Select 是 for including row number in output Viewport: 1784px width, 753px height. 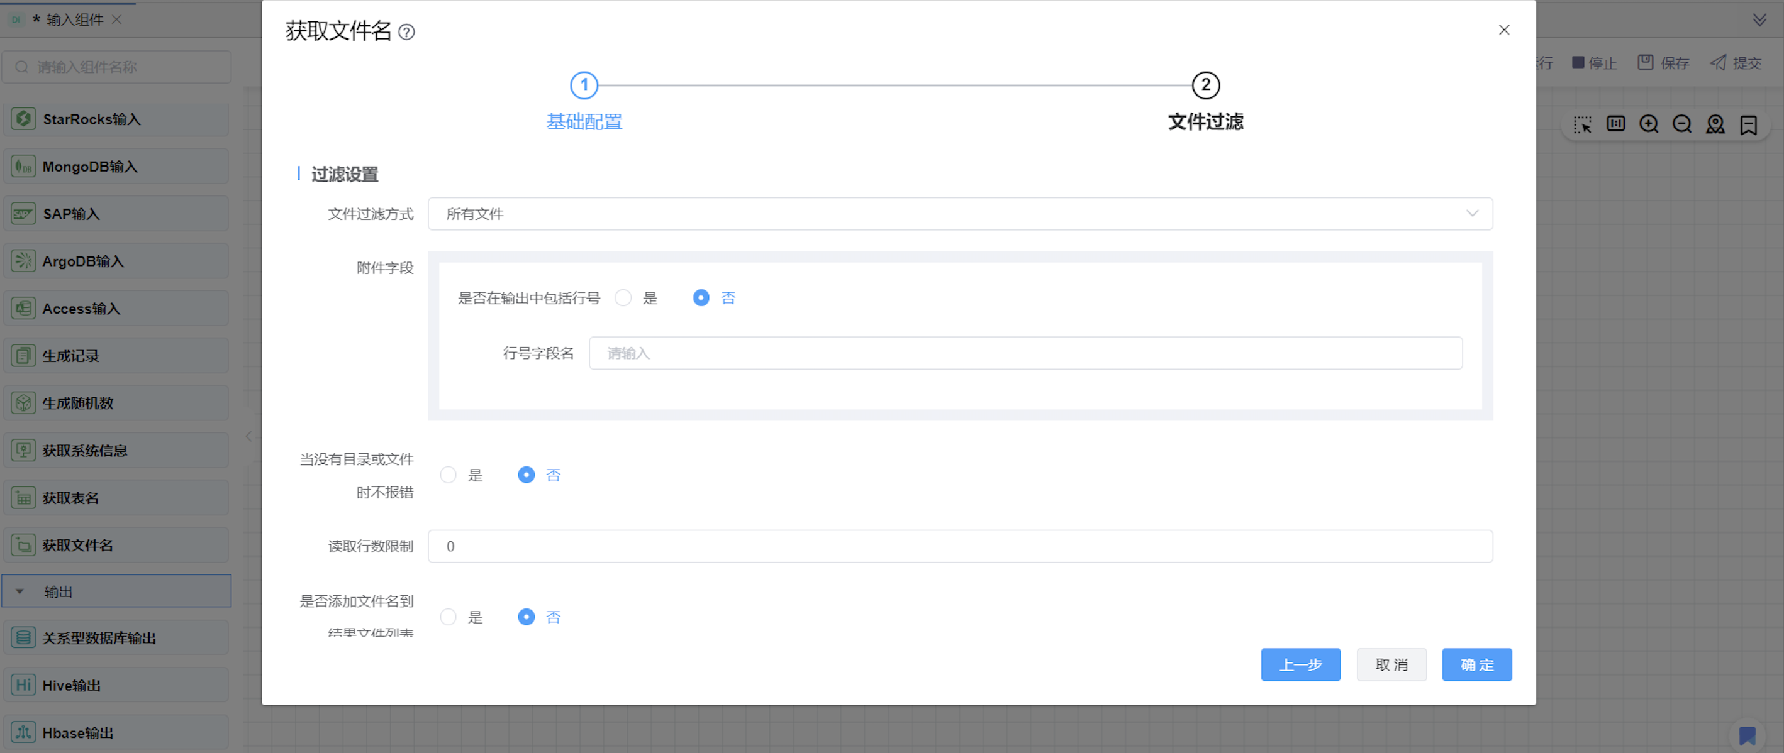(x=623, y=297)
